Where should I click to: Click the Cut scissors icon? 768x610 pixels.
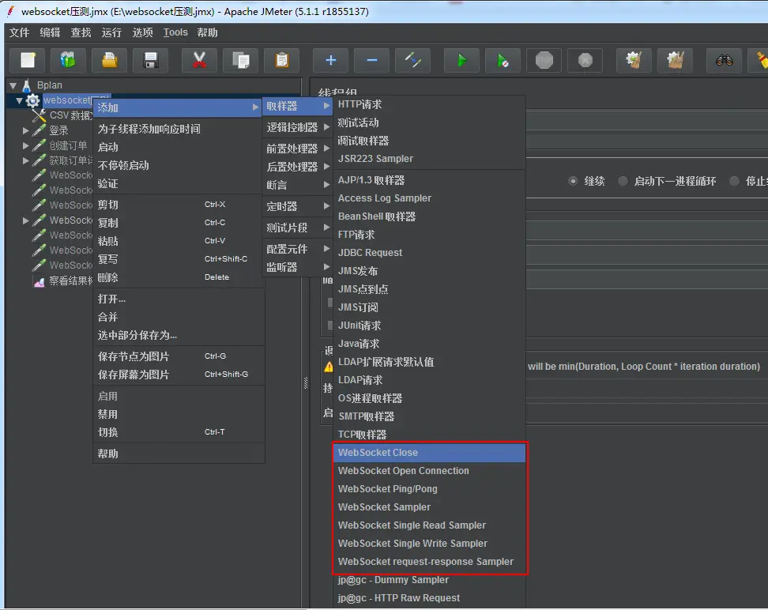[x=199, y=60]
